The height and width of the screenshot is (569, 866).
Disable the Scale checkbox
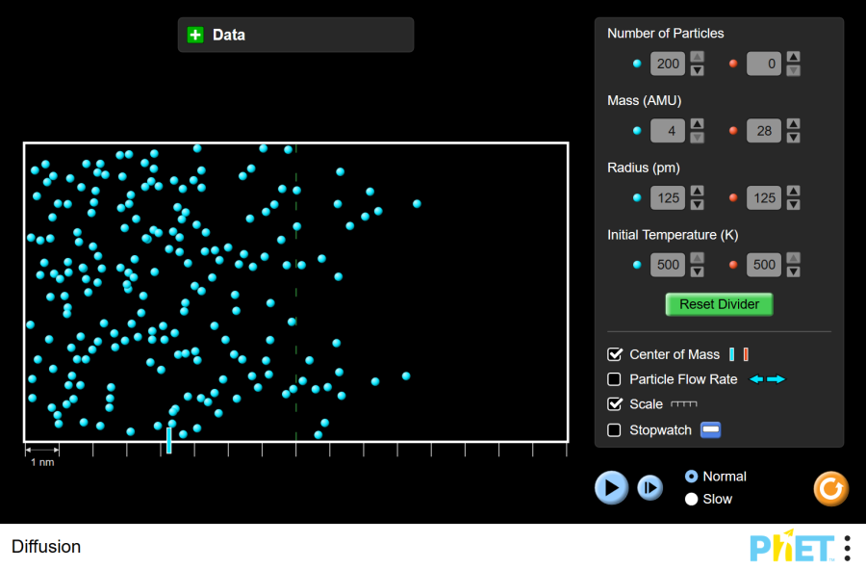615,404
